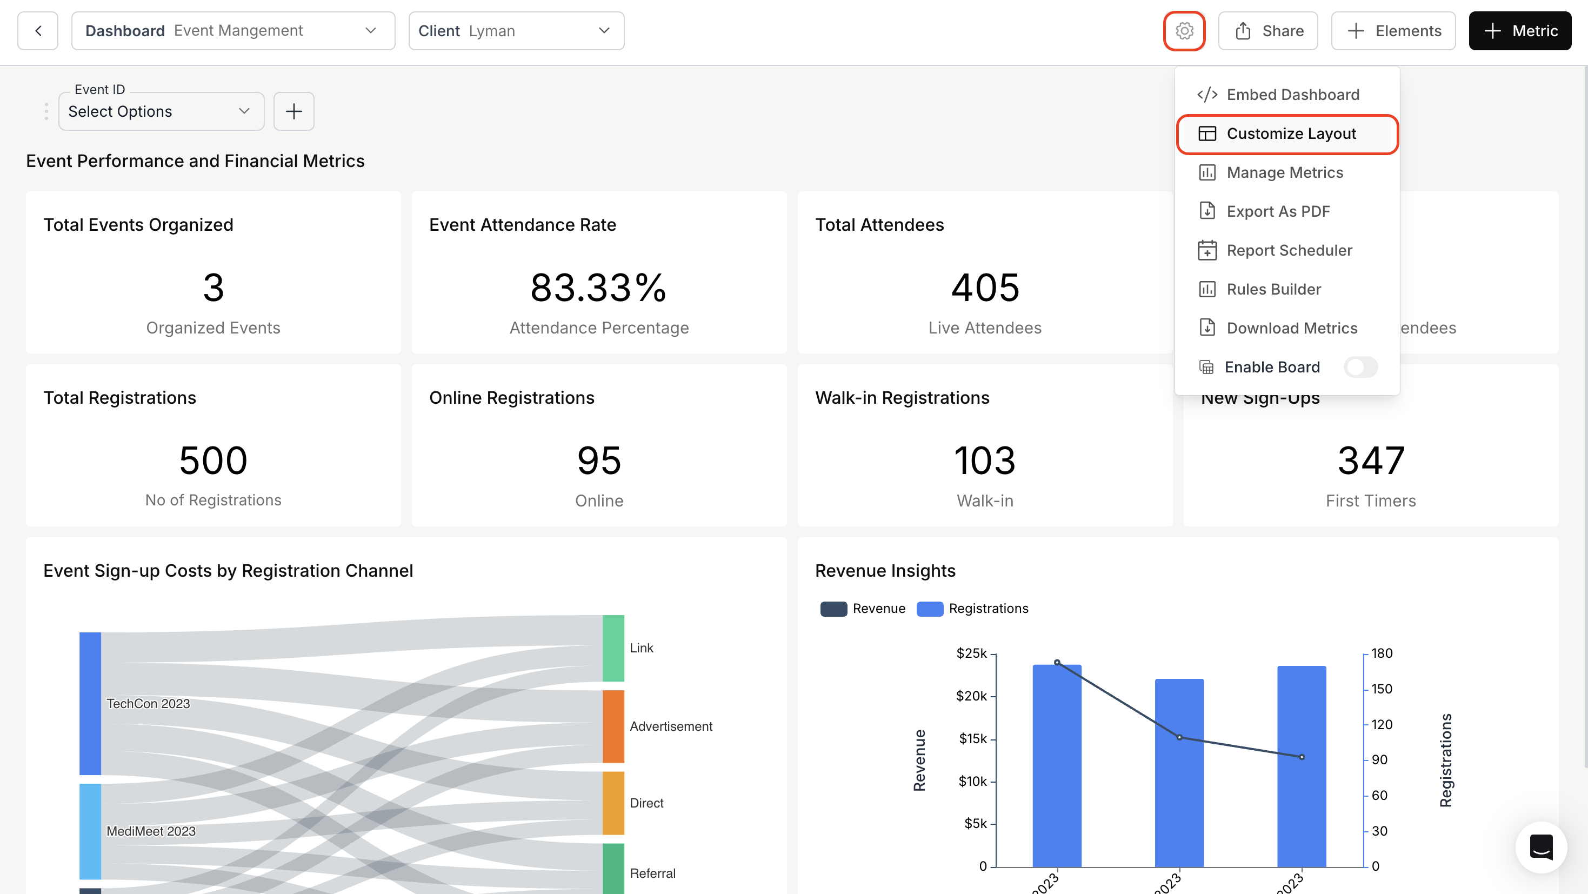
Task: Click the black Metric button
Action: (1519, 30)
